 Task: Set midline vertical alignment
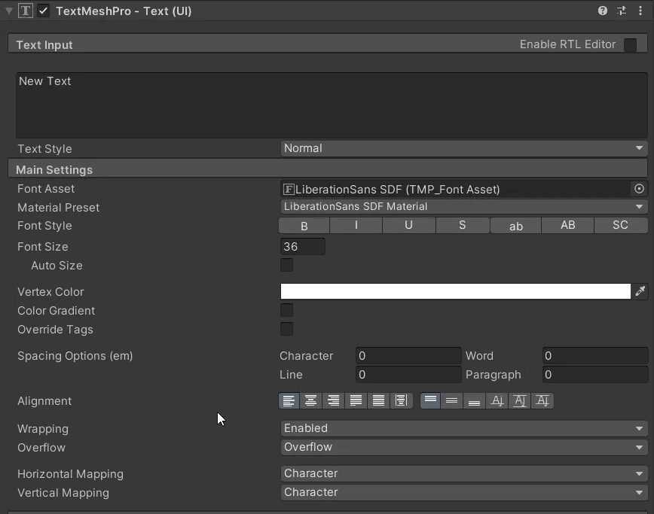(520, 400)
